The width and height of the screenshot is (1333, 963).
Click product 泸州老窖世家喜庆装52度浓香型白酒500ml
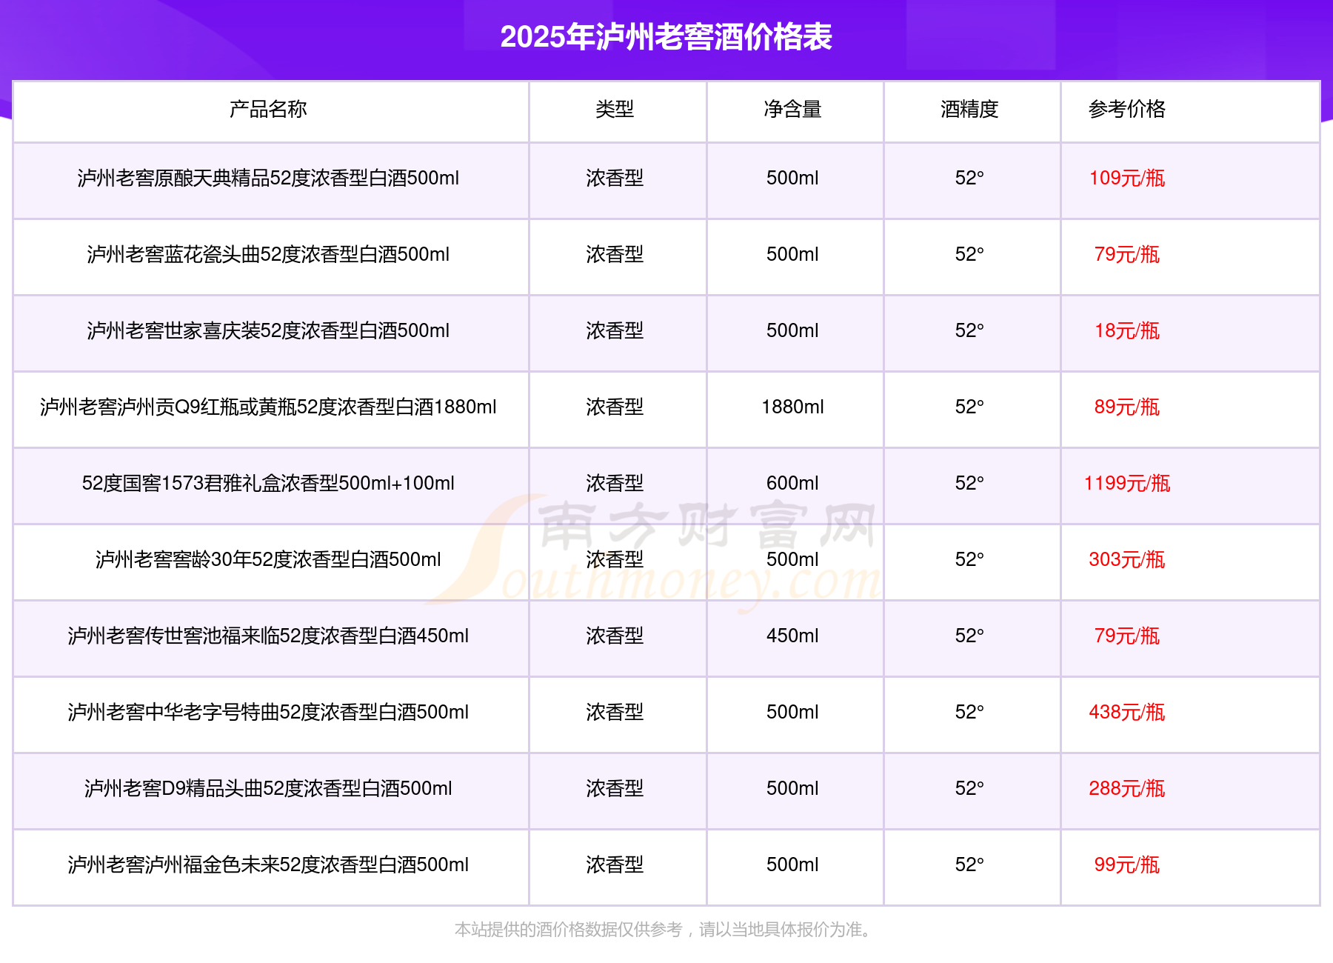click(x=268, y=330)
